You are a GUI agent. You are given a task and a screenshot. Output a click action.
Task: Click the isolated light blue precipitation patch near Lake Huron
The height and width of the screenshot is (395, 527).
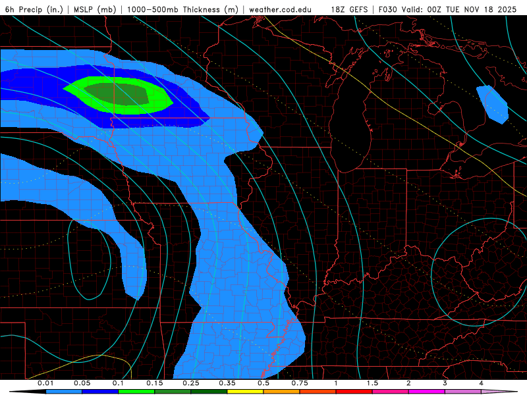point(493,104)
